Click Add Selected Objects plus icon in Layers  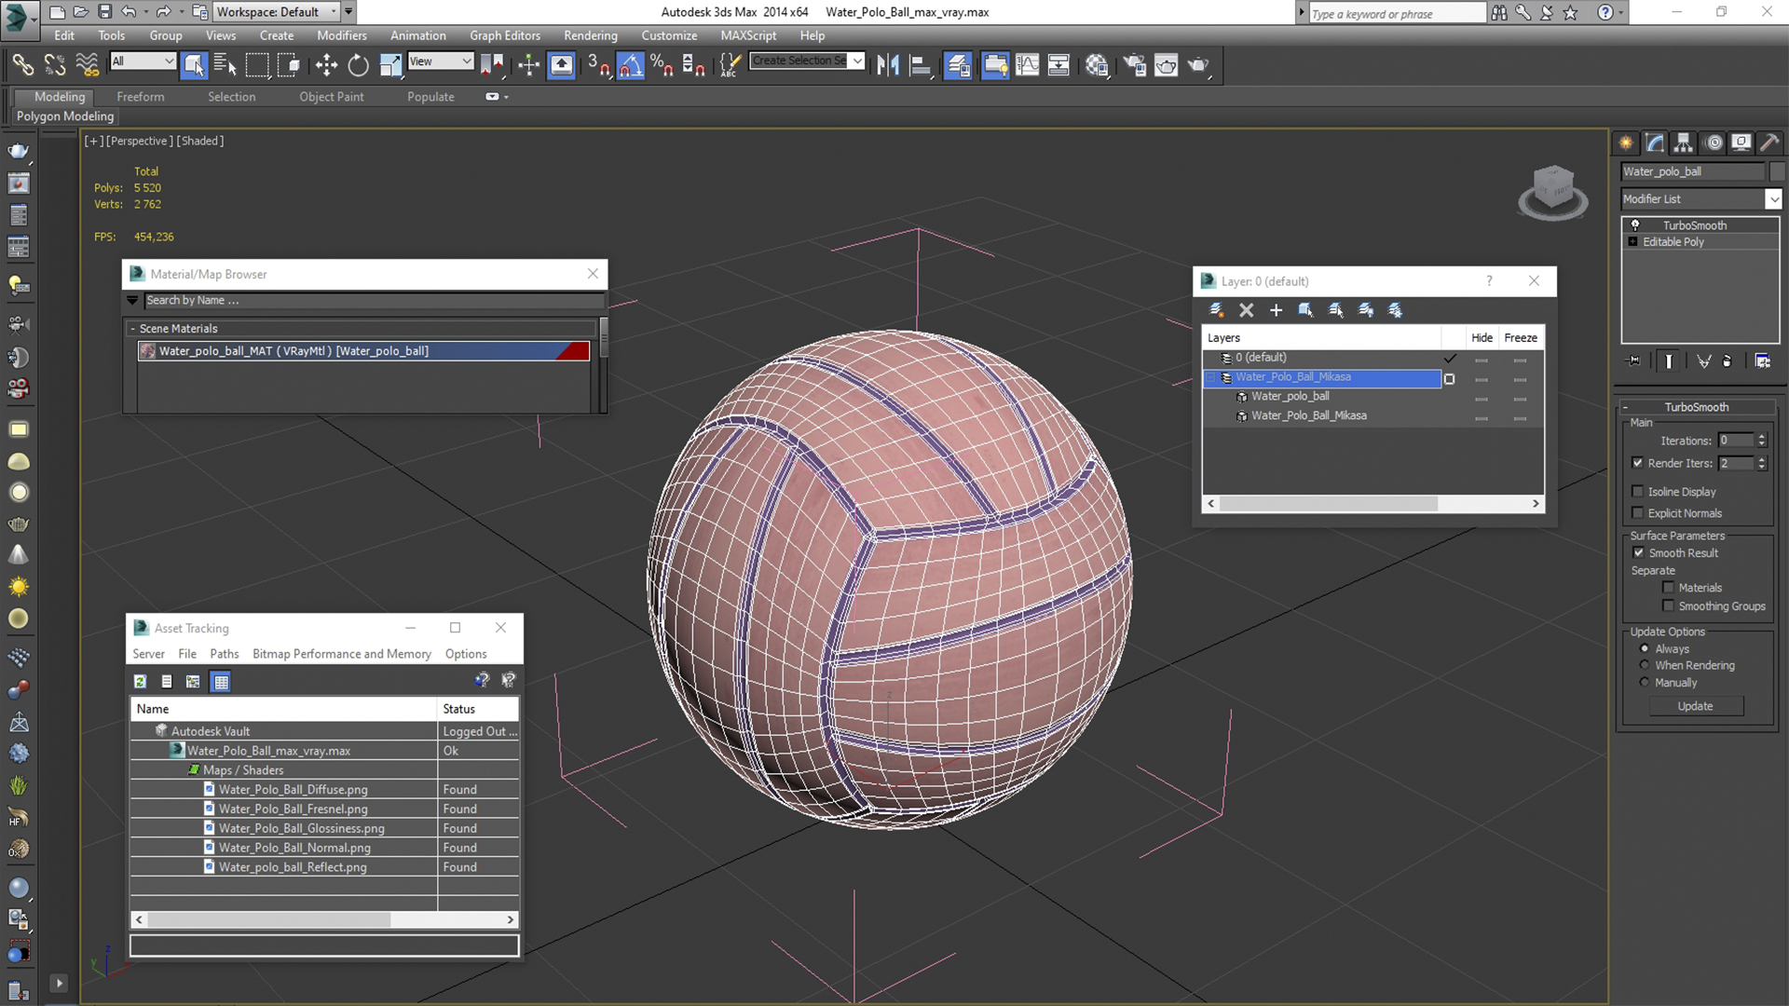tap(1276, 310)
